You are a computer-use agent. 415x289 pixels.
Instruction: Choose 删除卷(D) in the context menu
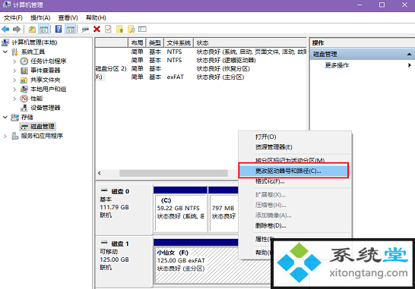295,226
